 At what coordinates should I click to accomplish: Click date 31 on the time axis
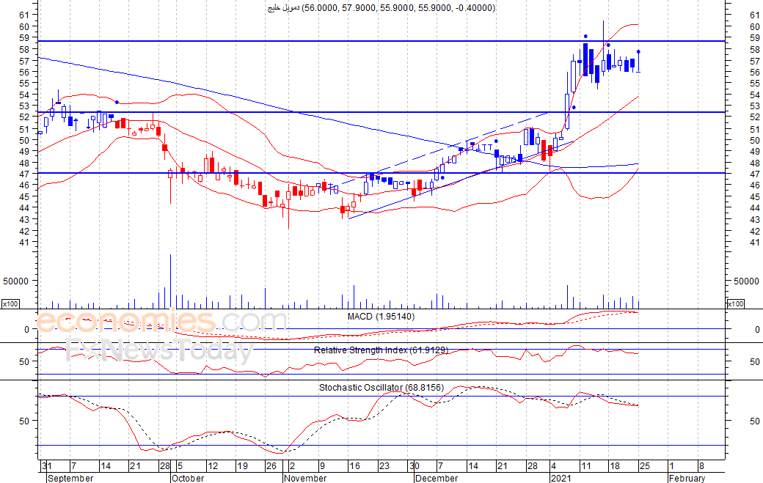coord(47,466)
